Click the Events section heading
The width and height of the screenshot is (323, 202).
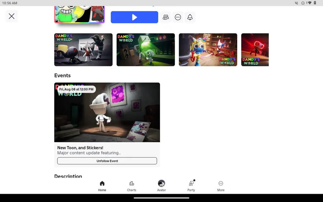point(62,75)
